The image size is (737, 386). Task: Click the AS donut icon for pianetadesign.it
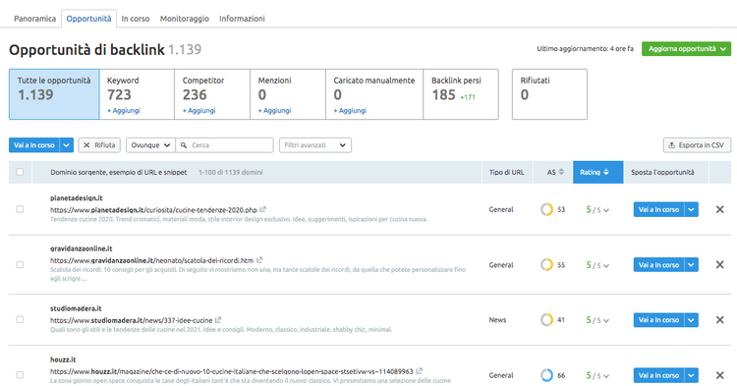546,209
